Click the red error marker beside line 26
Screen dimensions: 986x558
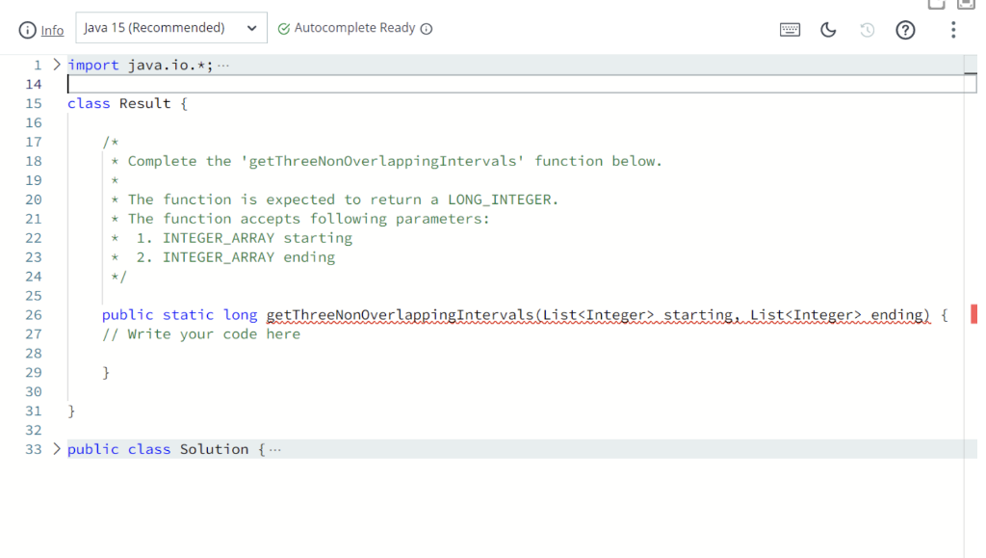pyautogui.click(x=973, y=314)
